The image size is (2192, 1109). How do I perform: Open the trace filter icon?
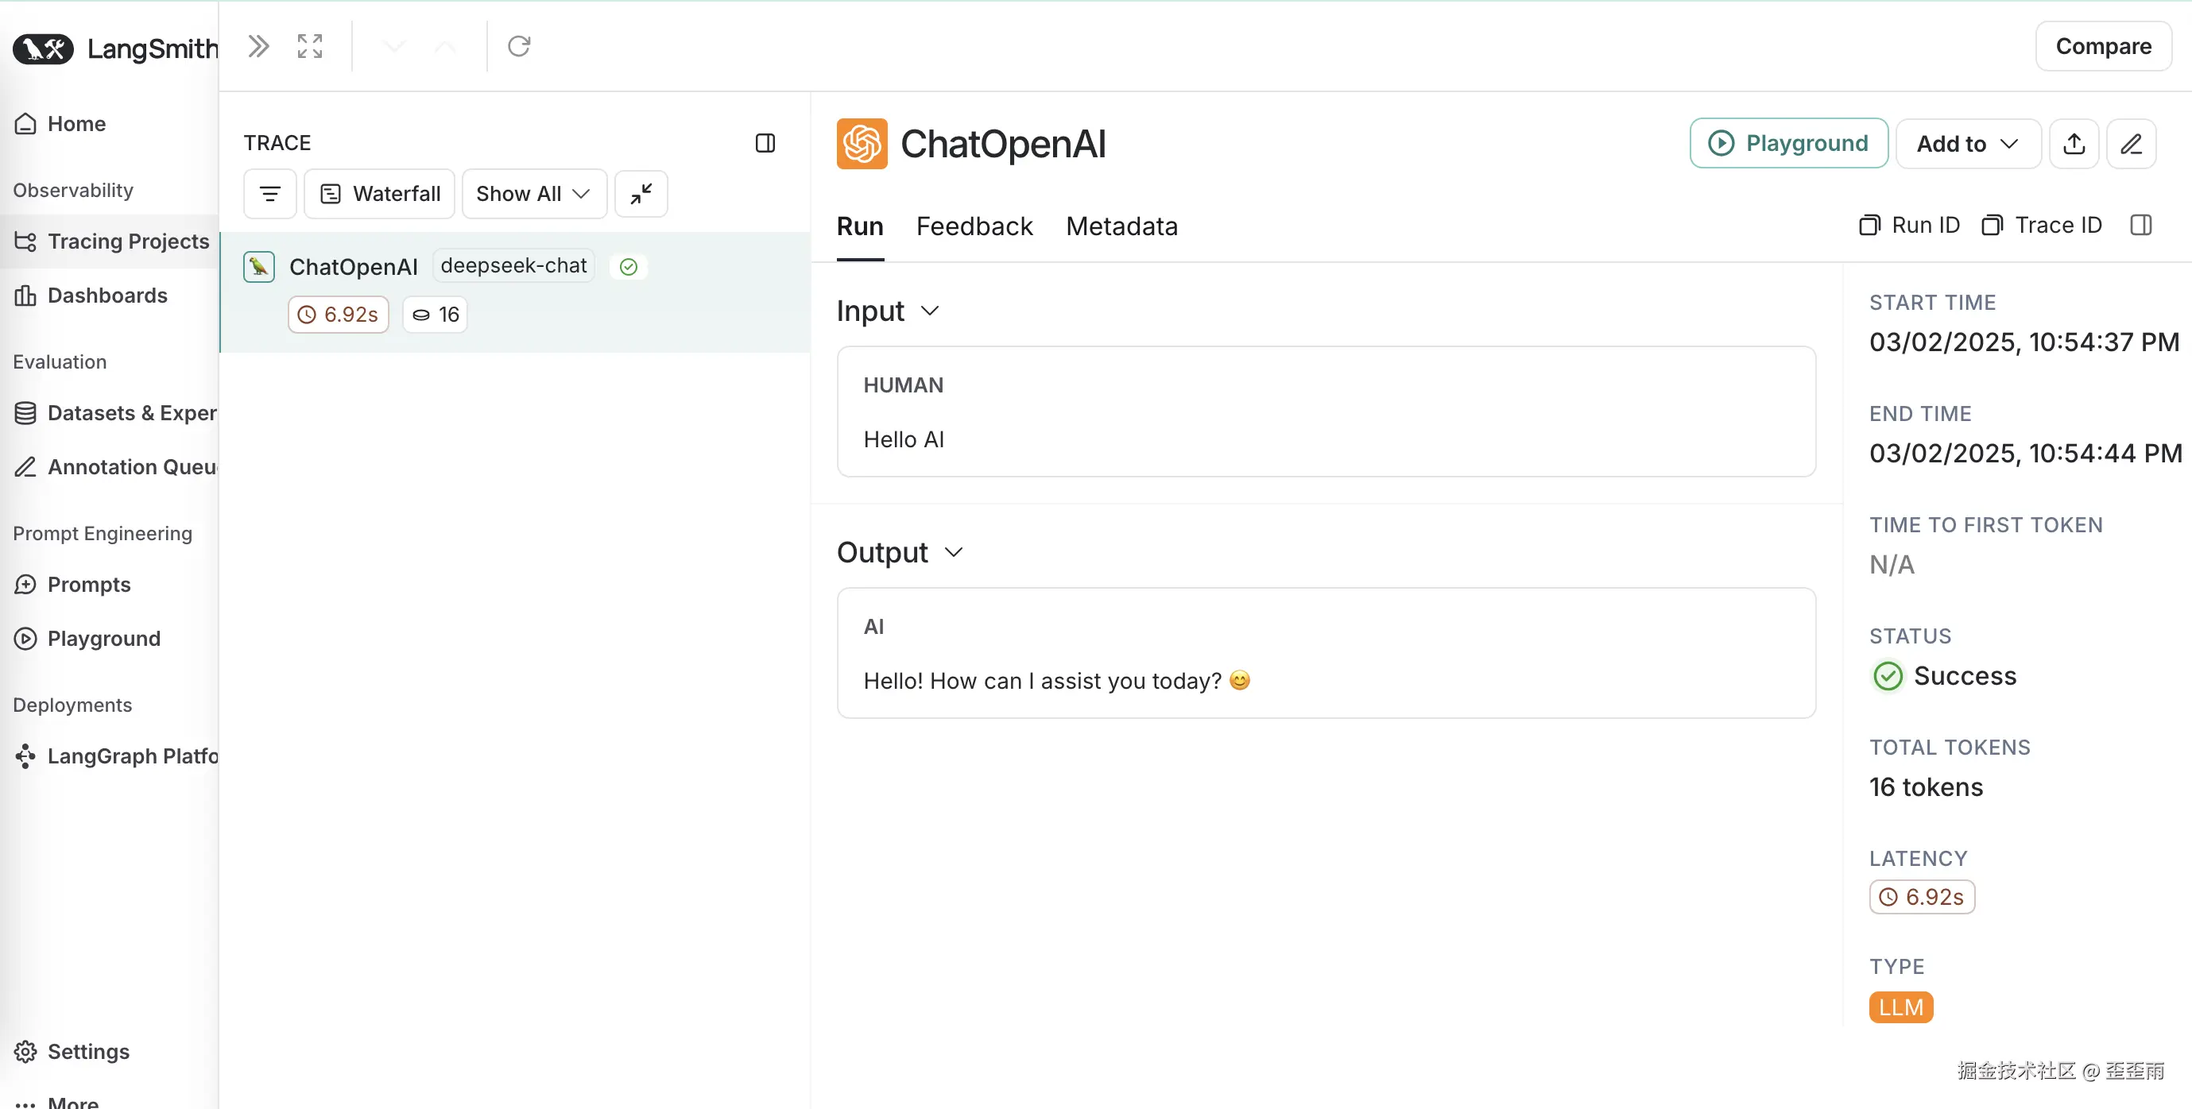[269, 194]
